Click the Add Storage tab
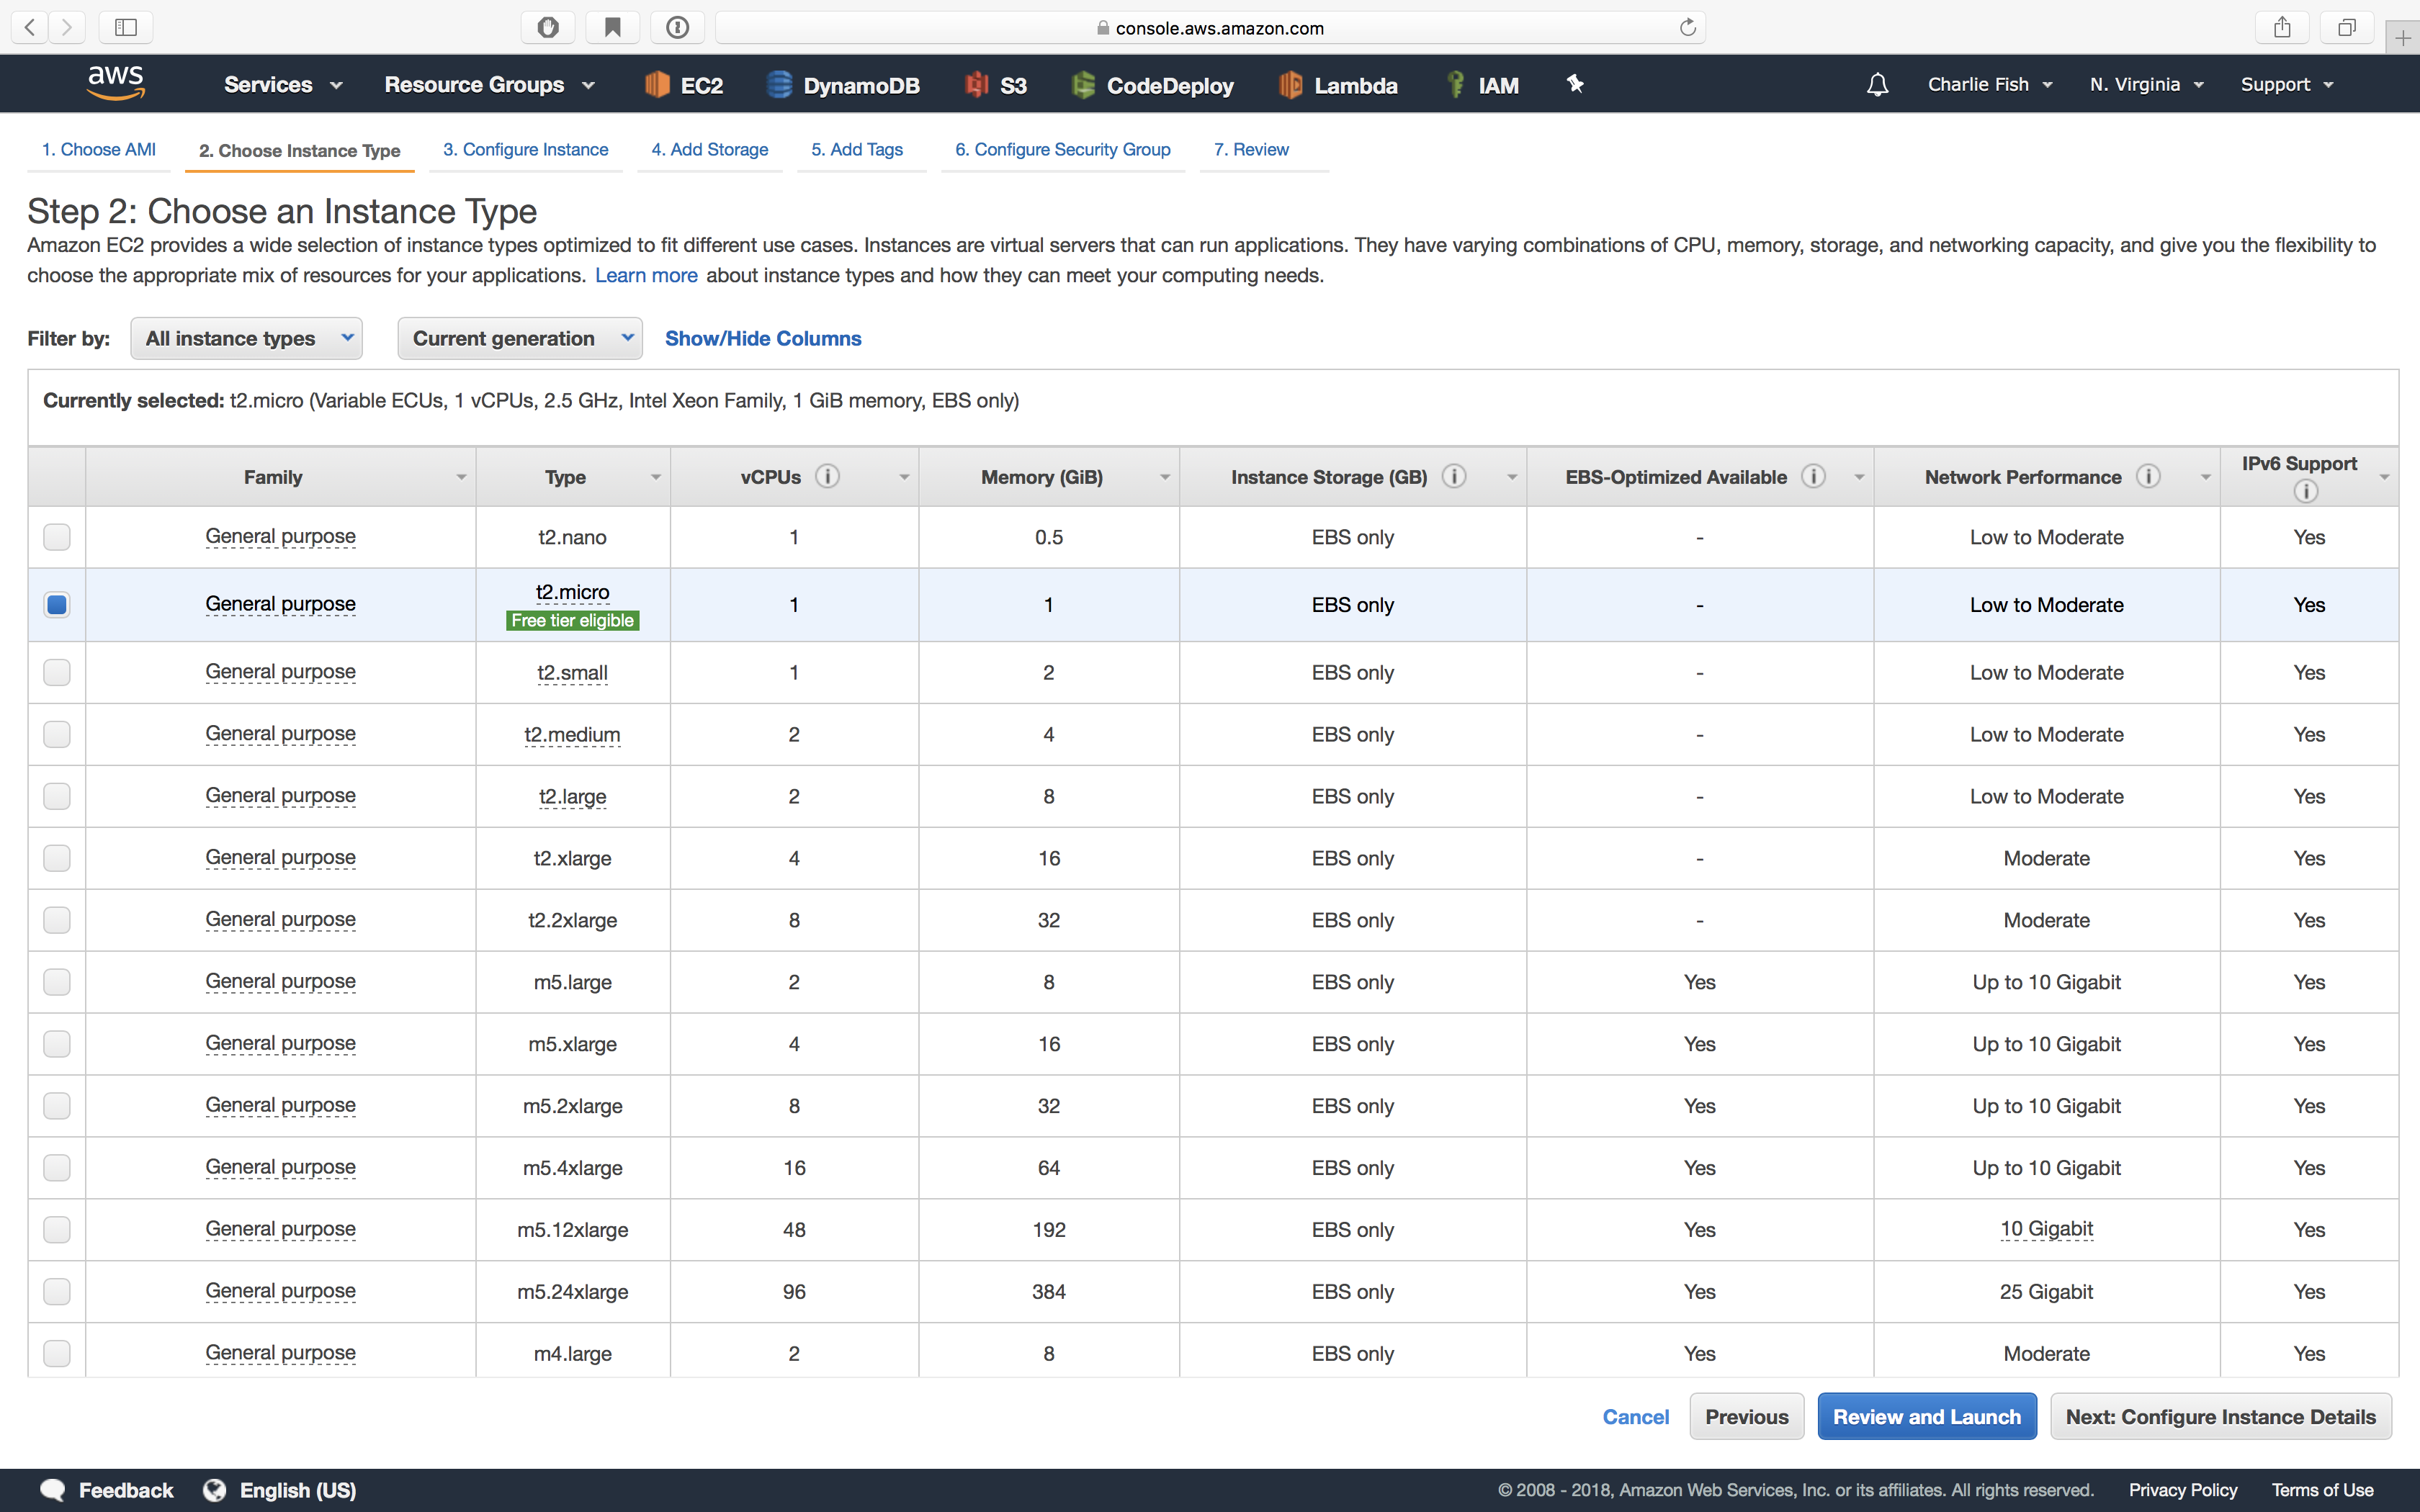The height and width of the screenshot is (1512, 2420). [709, 148]
